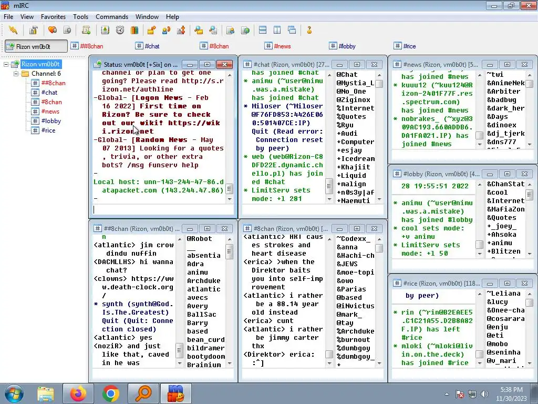Click #chat nick list scrollbar down arrow
This screenshot has width=538, height=404.
pos(379,199)
